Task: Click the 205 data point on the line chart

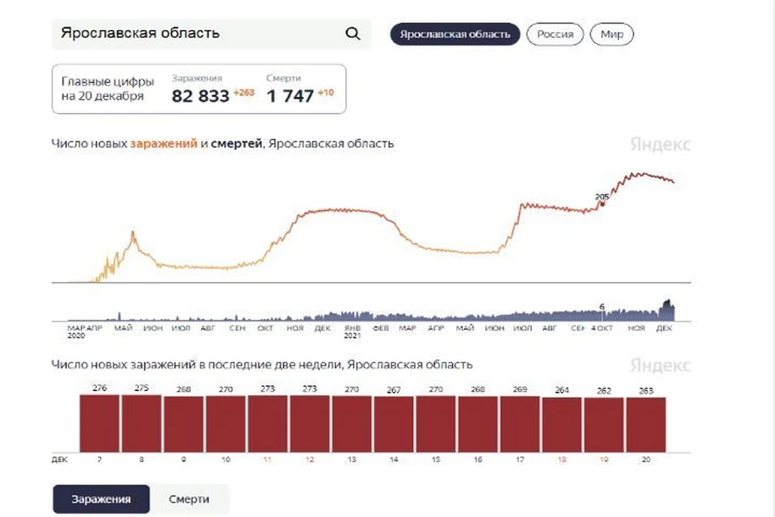Action: 602,204
